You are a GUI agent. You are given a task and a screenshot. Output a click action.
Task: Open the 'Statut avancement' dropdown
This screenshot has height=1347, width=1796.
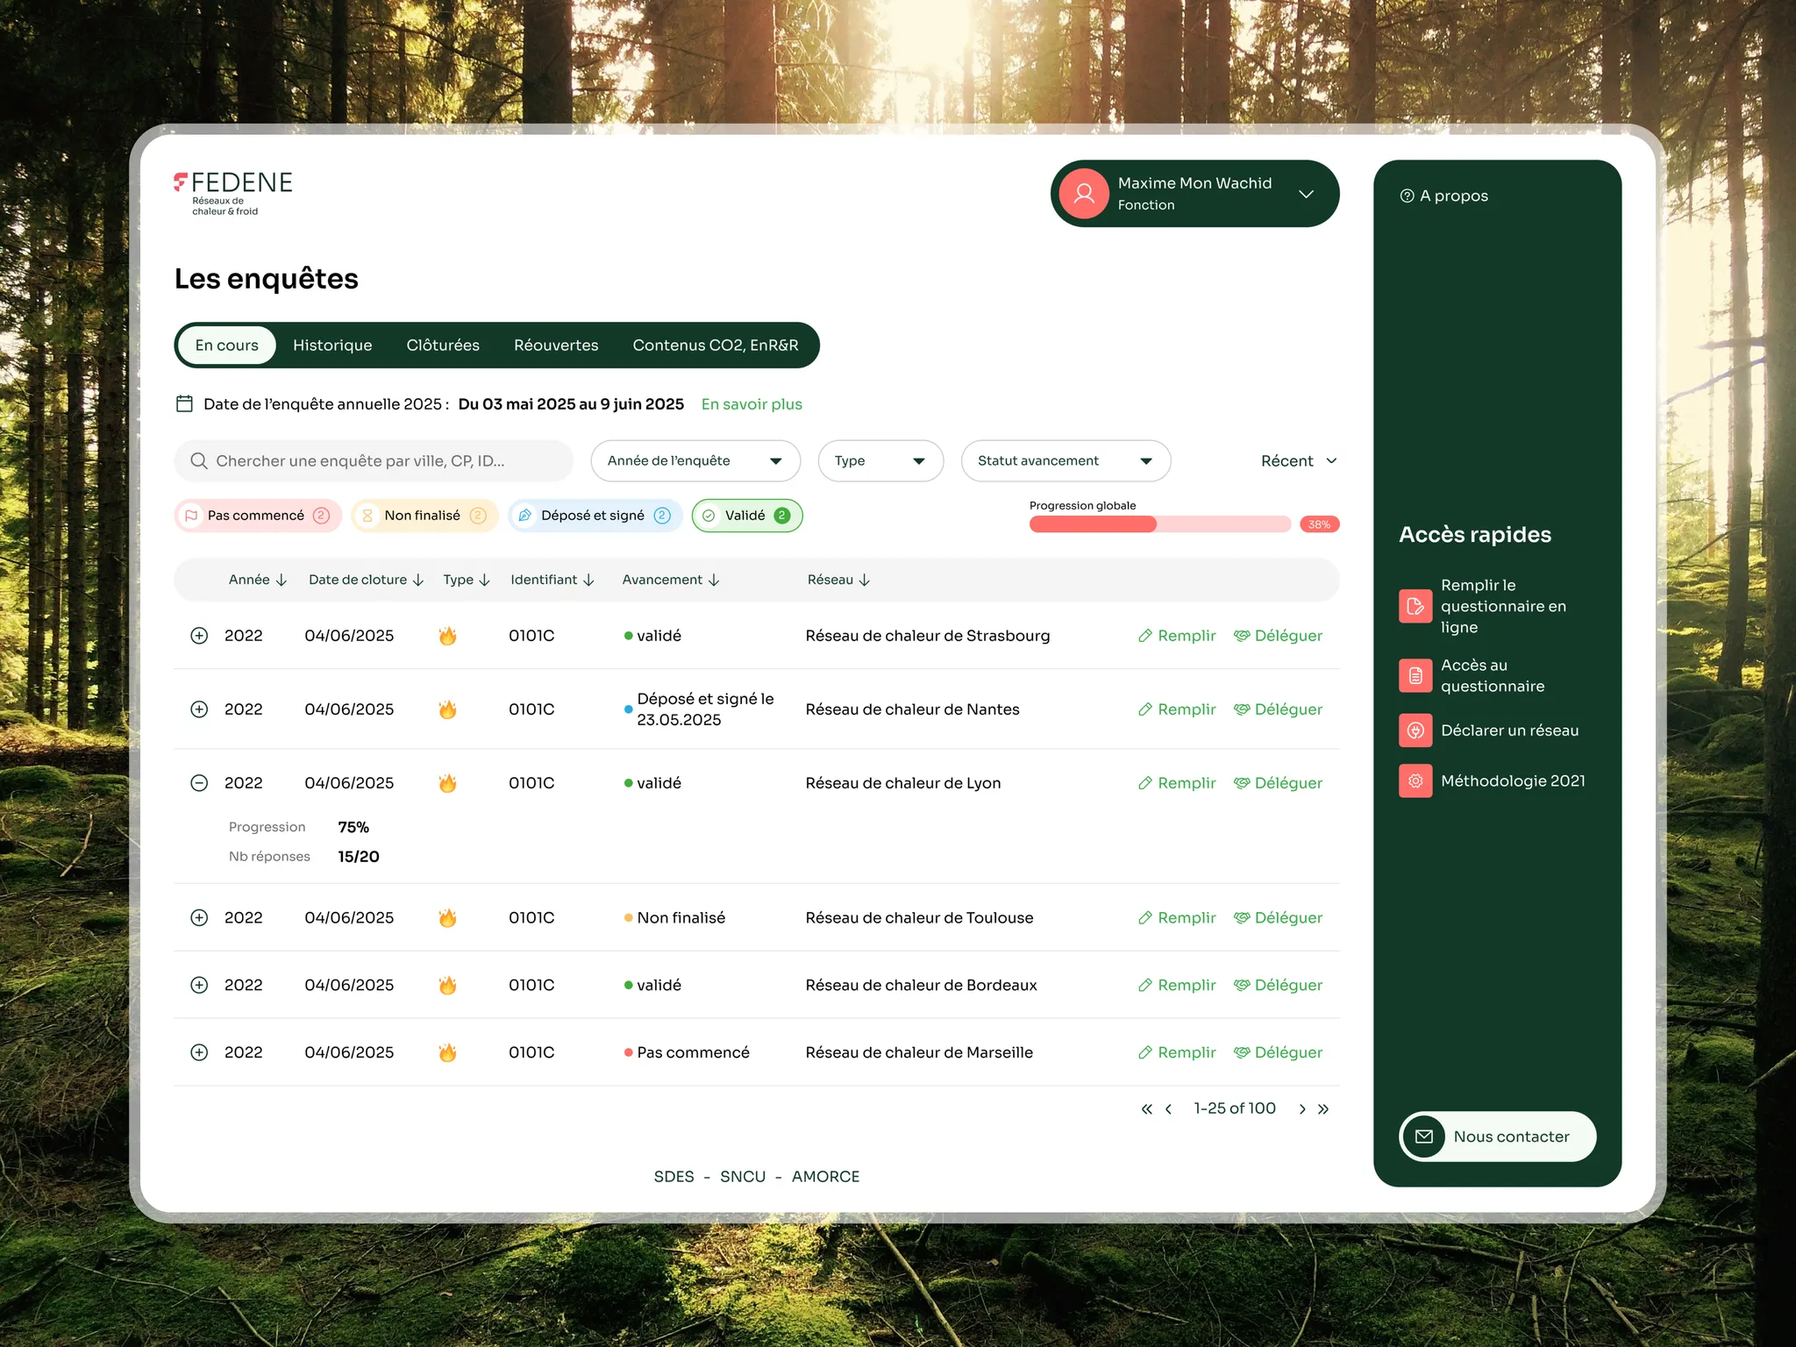tap(1065, 461)
